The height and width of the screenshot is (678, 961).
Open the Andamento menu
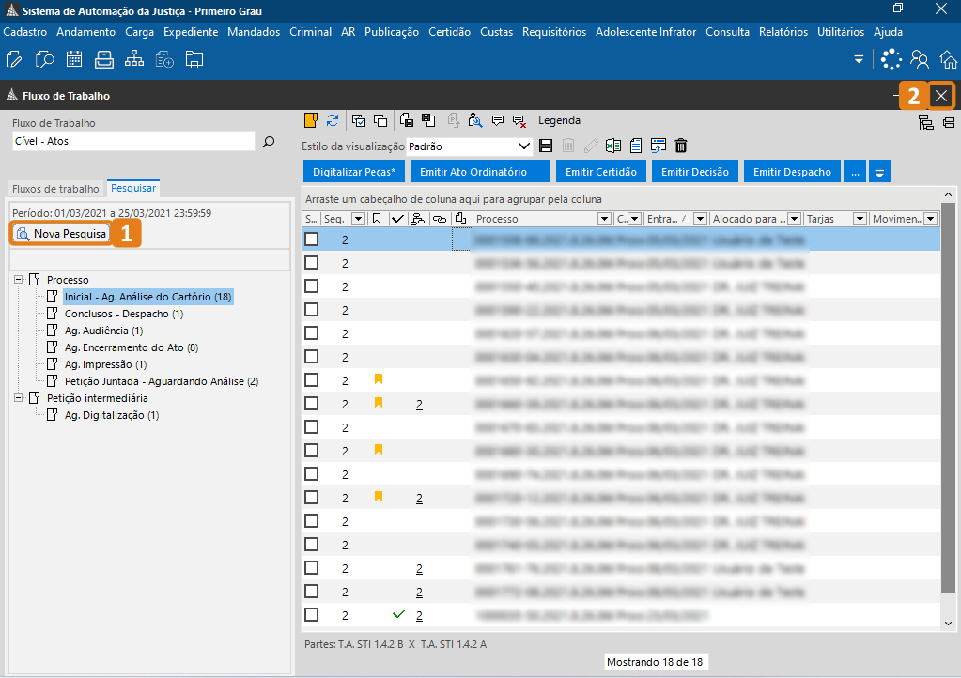click(85, 32)
